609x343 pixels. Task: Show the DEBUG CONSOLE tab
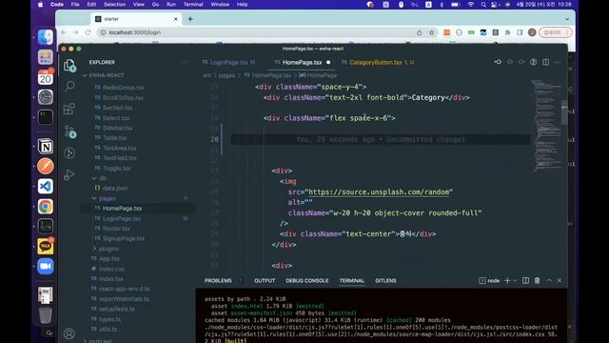click(x=306, y=280)
